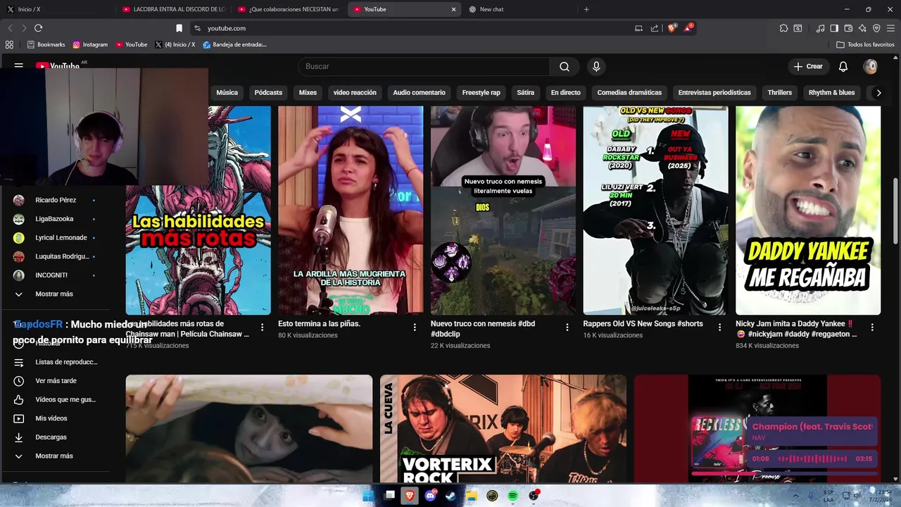The height and width of the screenshot is (507, 901).
Task: Open options for Nicky Jam short
Action: [872, 327]
